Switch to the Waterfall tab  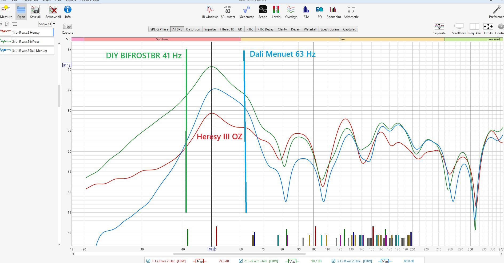[310, 29]
